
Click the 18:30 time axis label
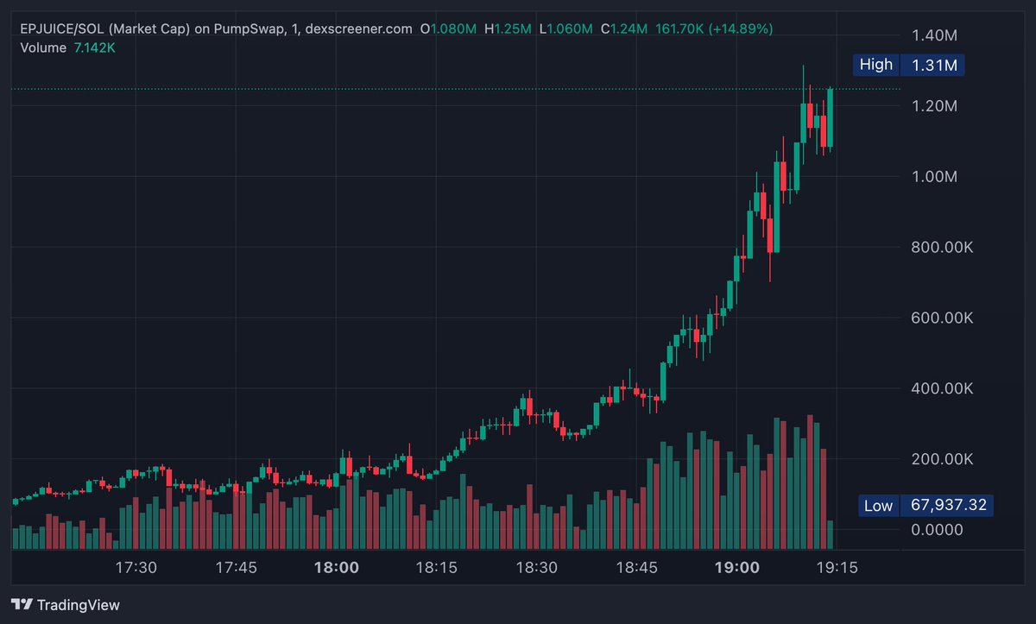pos(537,568)
